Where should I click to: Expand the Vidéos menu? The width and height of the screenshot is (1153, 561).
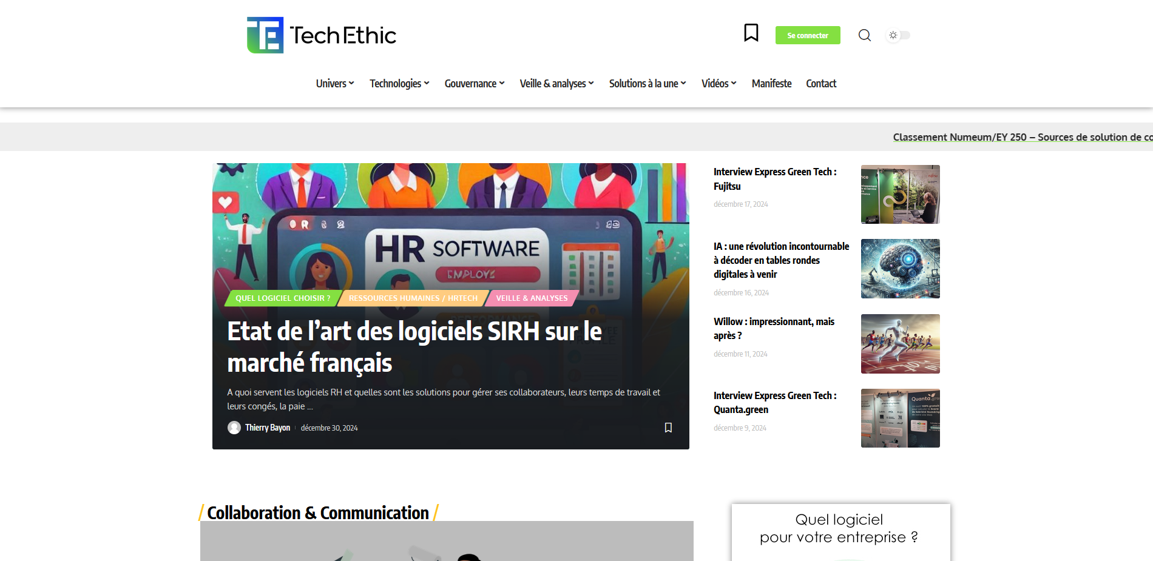[719, 84]
